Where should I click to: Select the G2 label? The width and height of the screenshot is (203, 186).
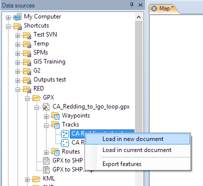[37, 70]
